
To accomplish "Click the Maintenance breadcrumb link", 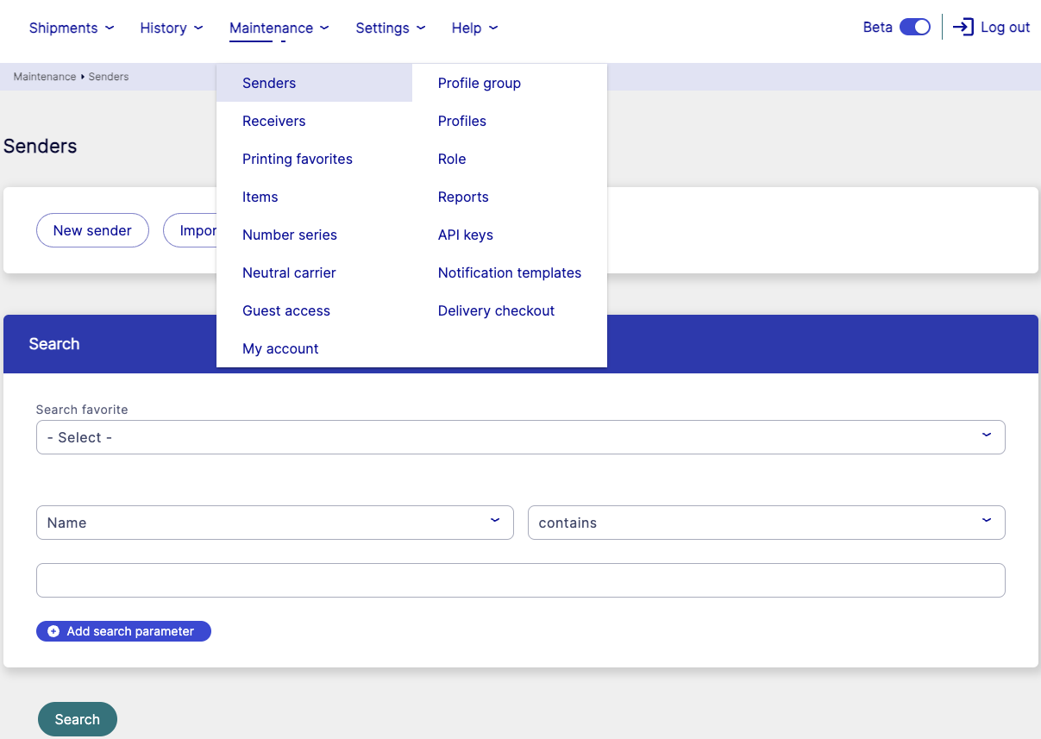I will (x=45, y=77).
